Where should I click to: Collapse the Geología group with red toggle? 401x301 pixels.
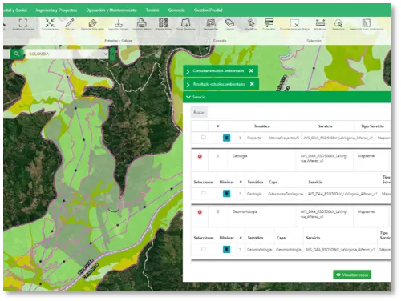click(x=200, y=156)
